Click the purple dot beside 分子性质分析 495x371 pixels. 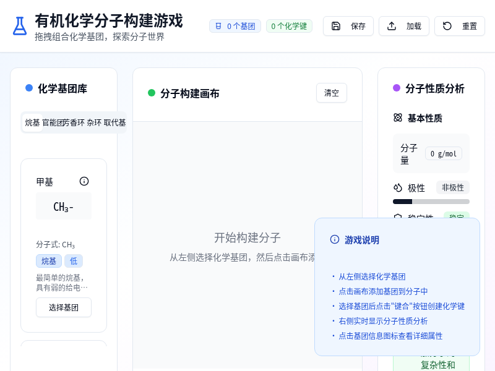(397, 88)
